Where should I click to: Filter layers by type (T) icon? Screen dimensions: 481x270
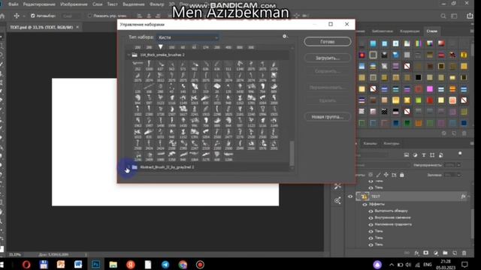pos(424,155)
